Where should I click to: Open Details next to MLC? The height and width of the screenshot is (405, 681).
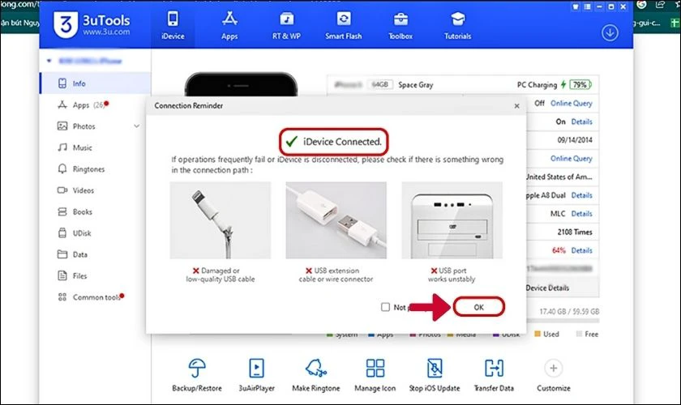click(x=581, y=214)
